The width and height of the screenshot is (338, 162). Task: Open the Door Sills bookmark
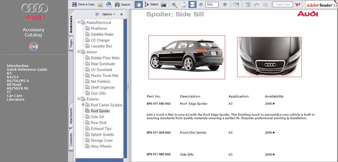pyautogui.click(x=98, y=93)
